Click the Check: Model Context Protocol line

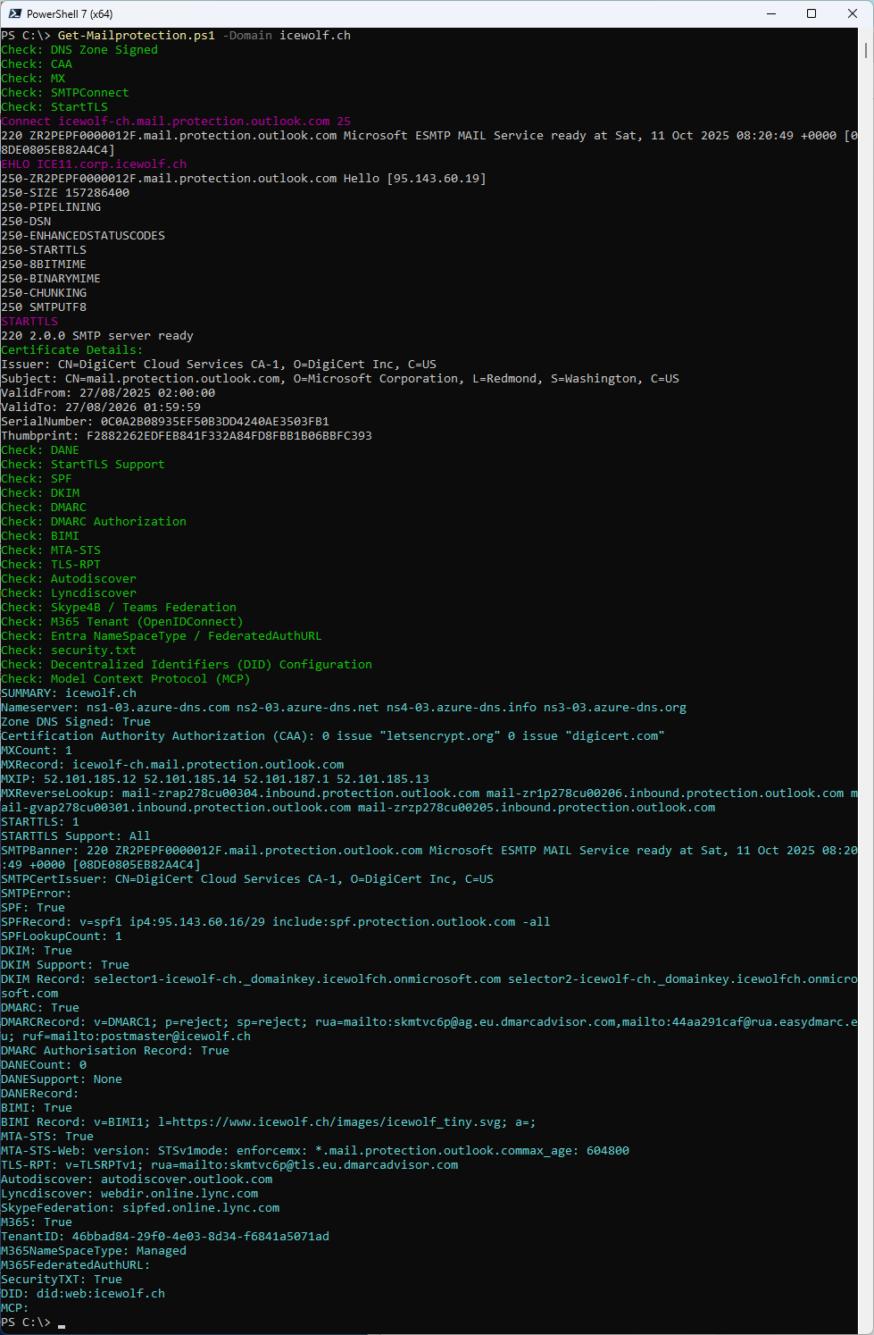tap(125, 679)
